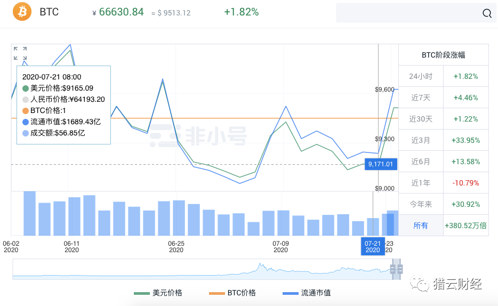Click the search magnifier icon
This screenshot has height=306, width=498.
pyautogui.click(x=487, y=13)
